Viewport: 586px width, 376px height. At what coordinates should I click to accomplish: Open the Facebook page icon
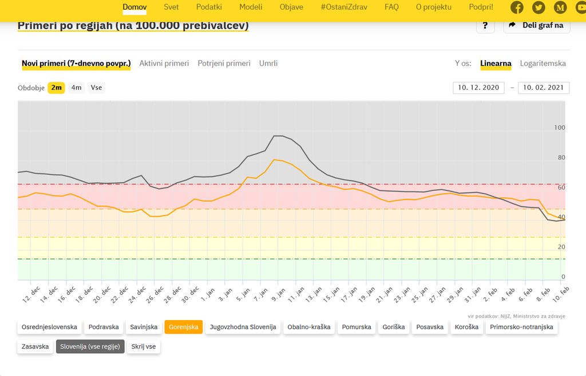517,7
